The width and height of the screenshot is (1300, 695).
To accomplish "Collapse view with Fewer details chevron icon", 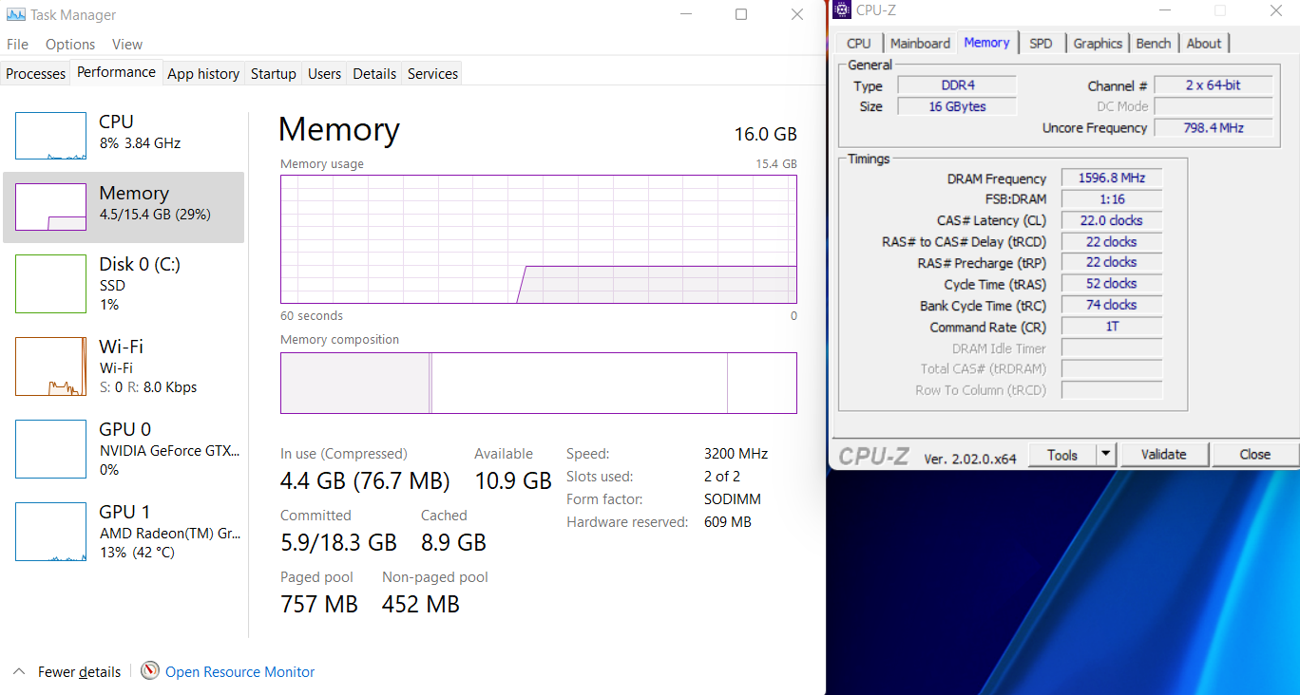I will tap(18, 671).
